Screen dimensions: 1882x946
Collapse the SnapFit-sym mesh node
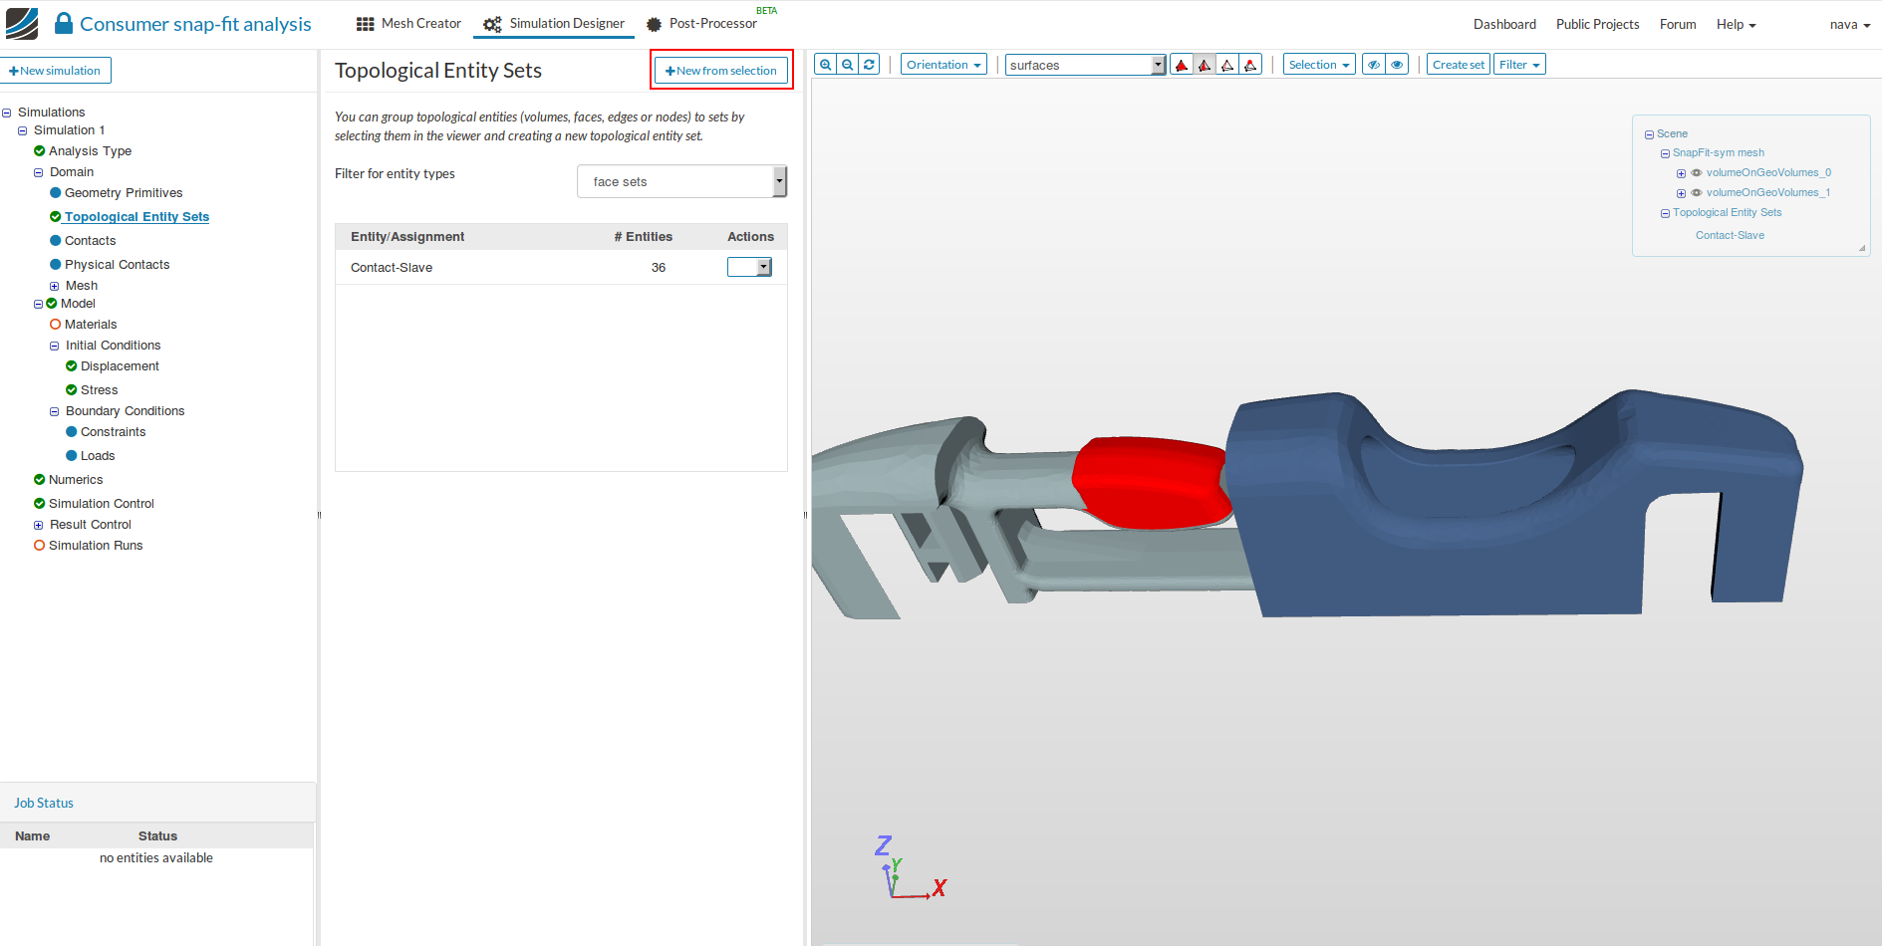coord(1665,154)
